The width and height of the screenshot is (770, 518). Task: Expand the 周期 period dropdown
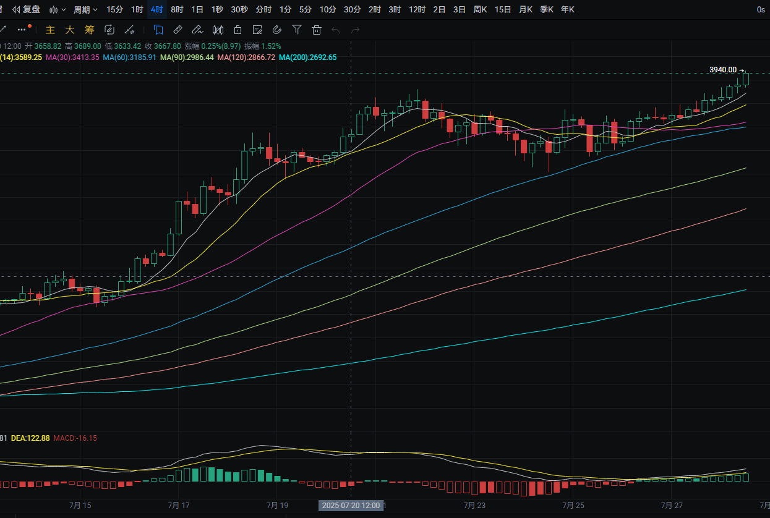tap(85, 9)
